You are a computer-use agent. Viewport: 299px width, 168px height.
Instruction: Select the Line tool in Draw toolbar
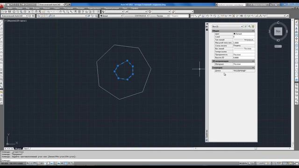click(1, 21)
